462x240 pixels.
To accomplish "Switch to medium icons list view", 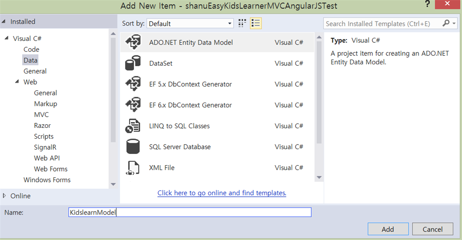I will pos(256,23).
